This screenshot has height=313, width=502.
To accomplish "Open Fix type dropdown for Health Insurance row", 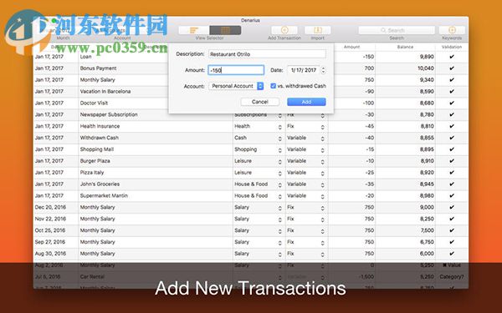I will 306,127.
